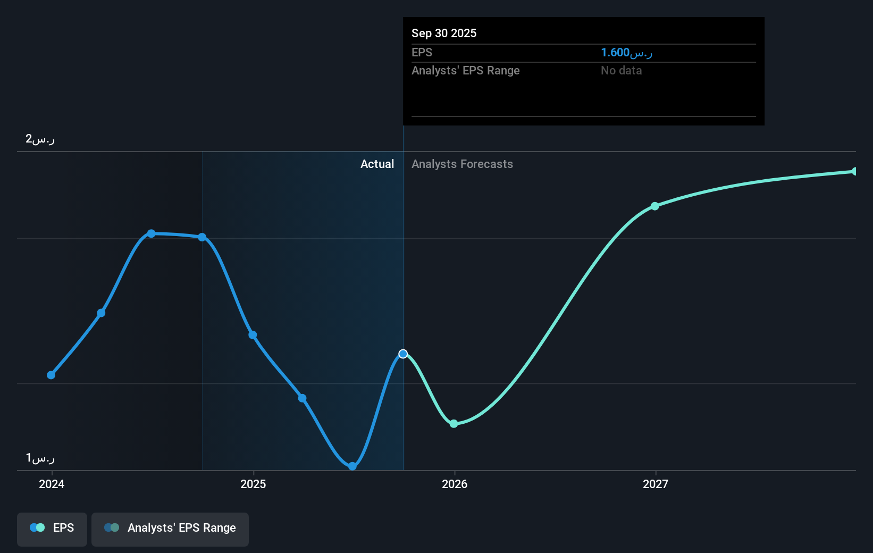Viewport: 873px width, 553px height.
Task: Click the peak EPS data point in 2024
Action: (x=152, y=233)
